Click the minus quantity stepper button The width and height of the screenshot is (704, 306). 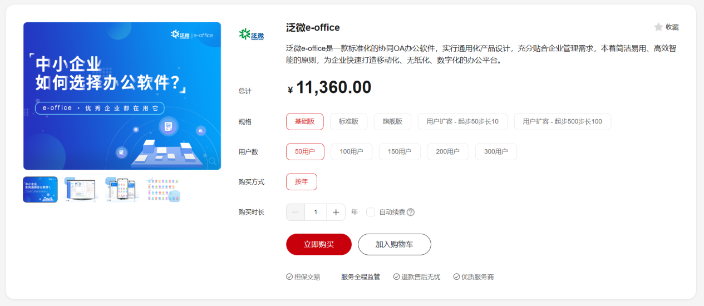point(296,212)
